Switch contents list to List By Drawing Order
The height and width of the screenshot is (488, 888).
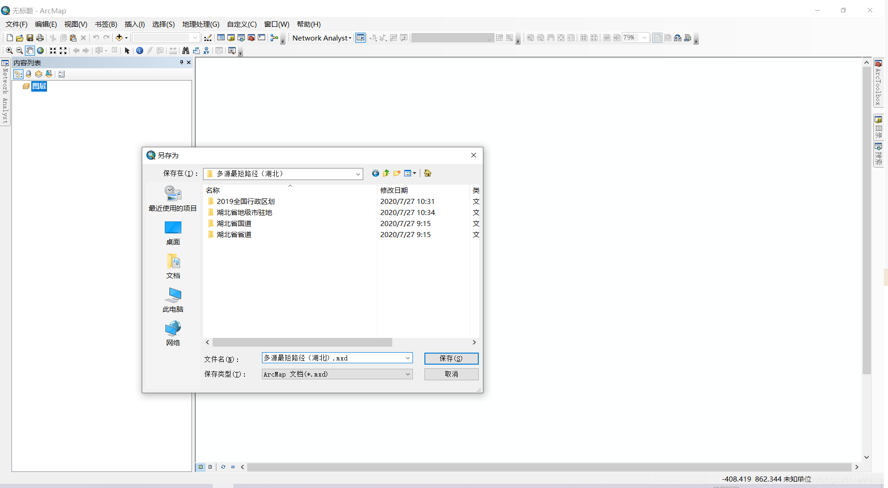tap(18, 74)
